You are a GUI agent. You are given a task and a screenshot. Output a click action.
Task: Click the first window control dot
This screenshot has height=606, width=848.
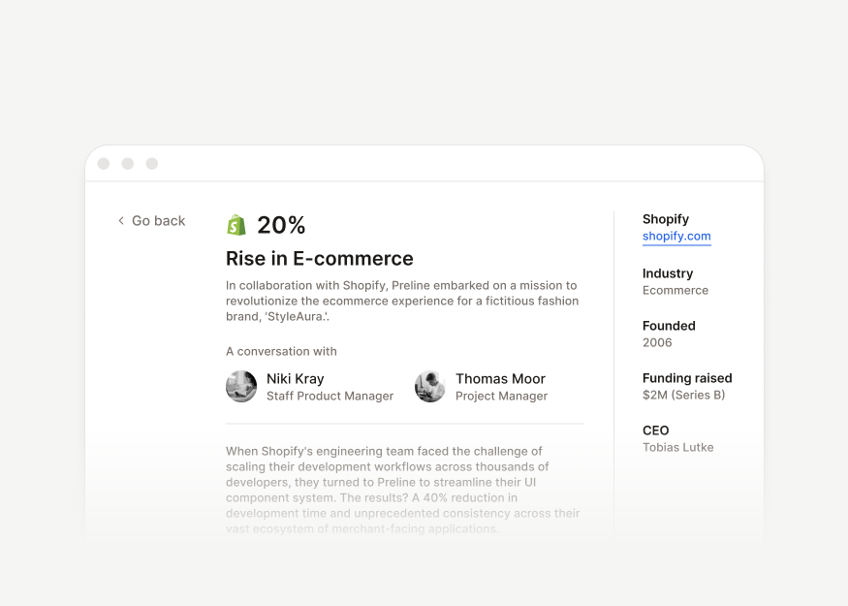[104, 164]
